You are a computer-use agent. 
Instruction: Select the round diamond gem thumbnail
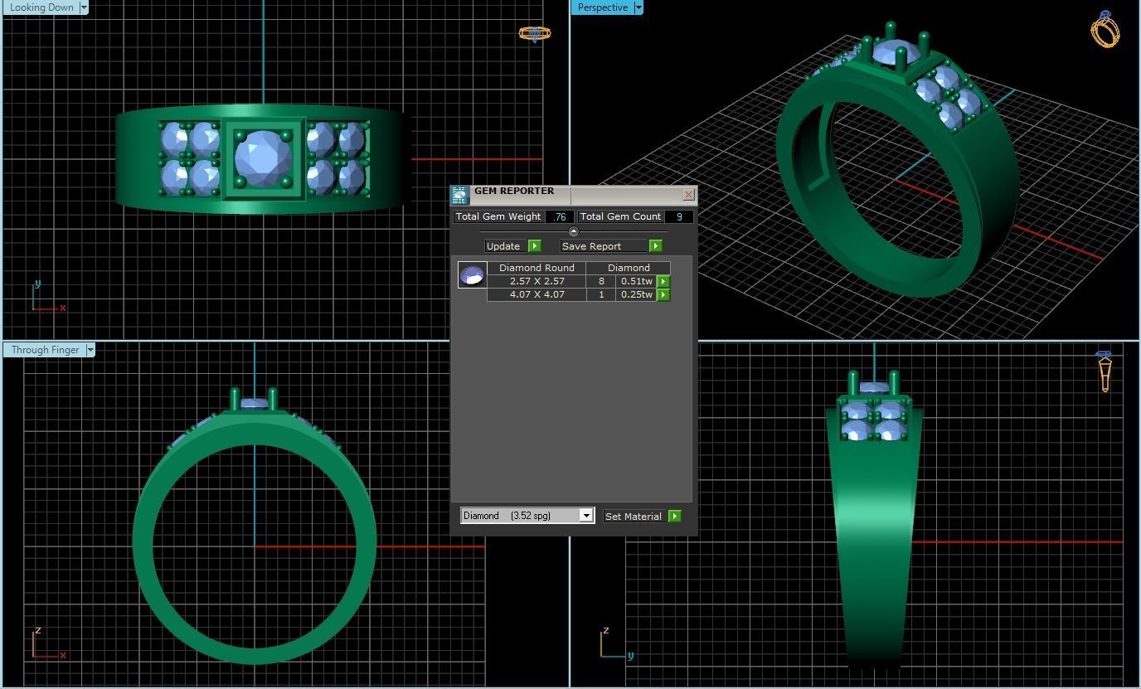[472, 275]
